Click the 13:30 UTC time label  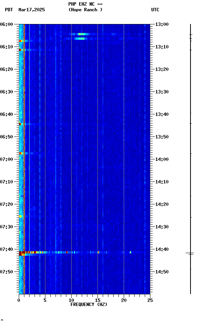click(162, 92)
